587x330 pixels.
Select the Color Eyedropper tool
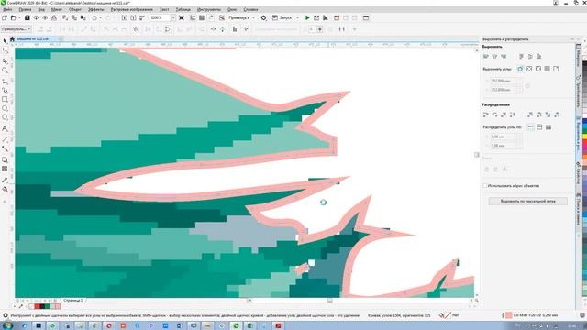pyautogui.click(x=5, y=180)
